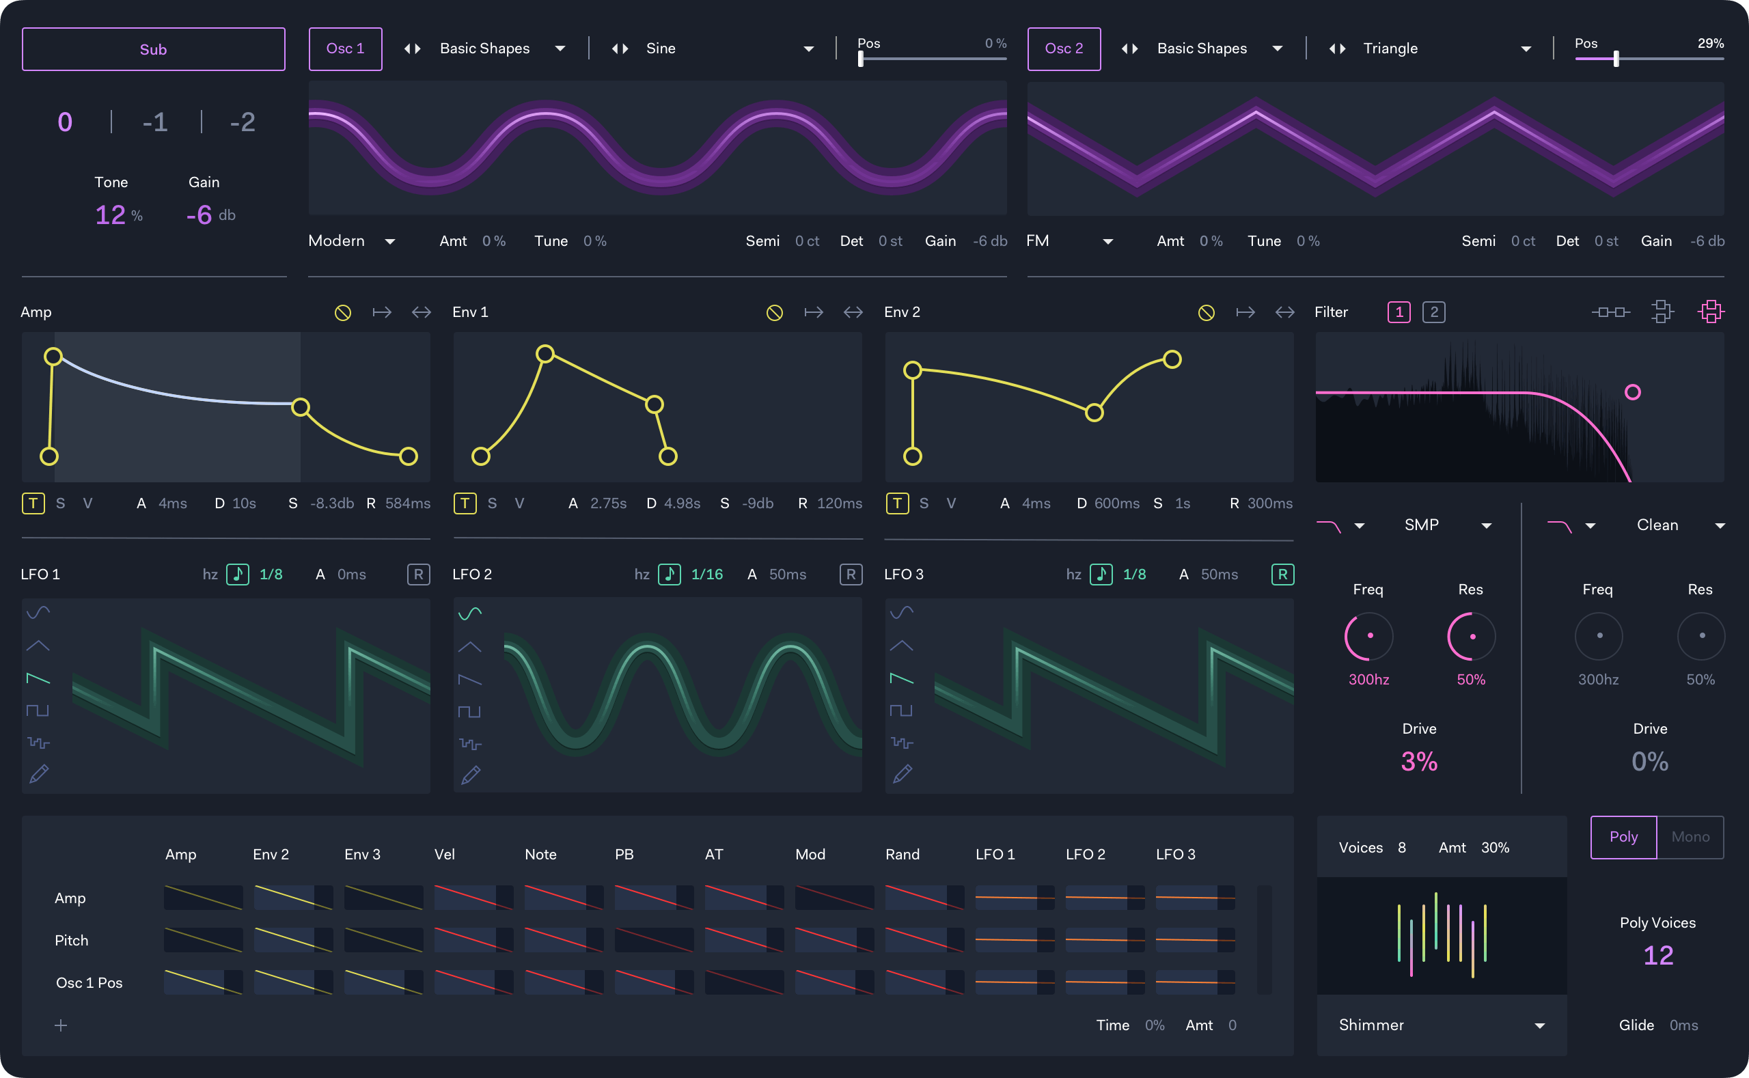1749x1078 pixels.
Task: Switch voice mode to Mono
Action: (1690, 837)
